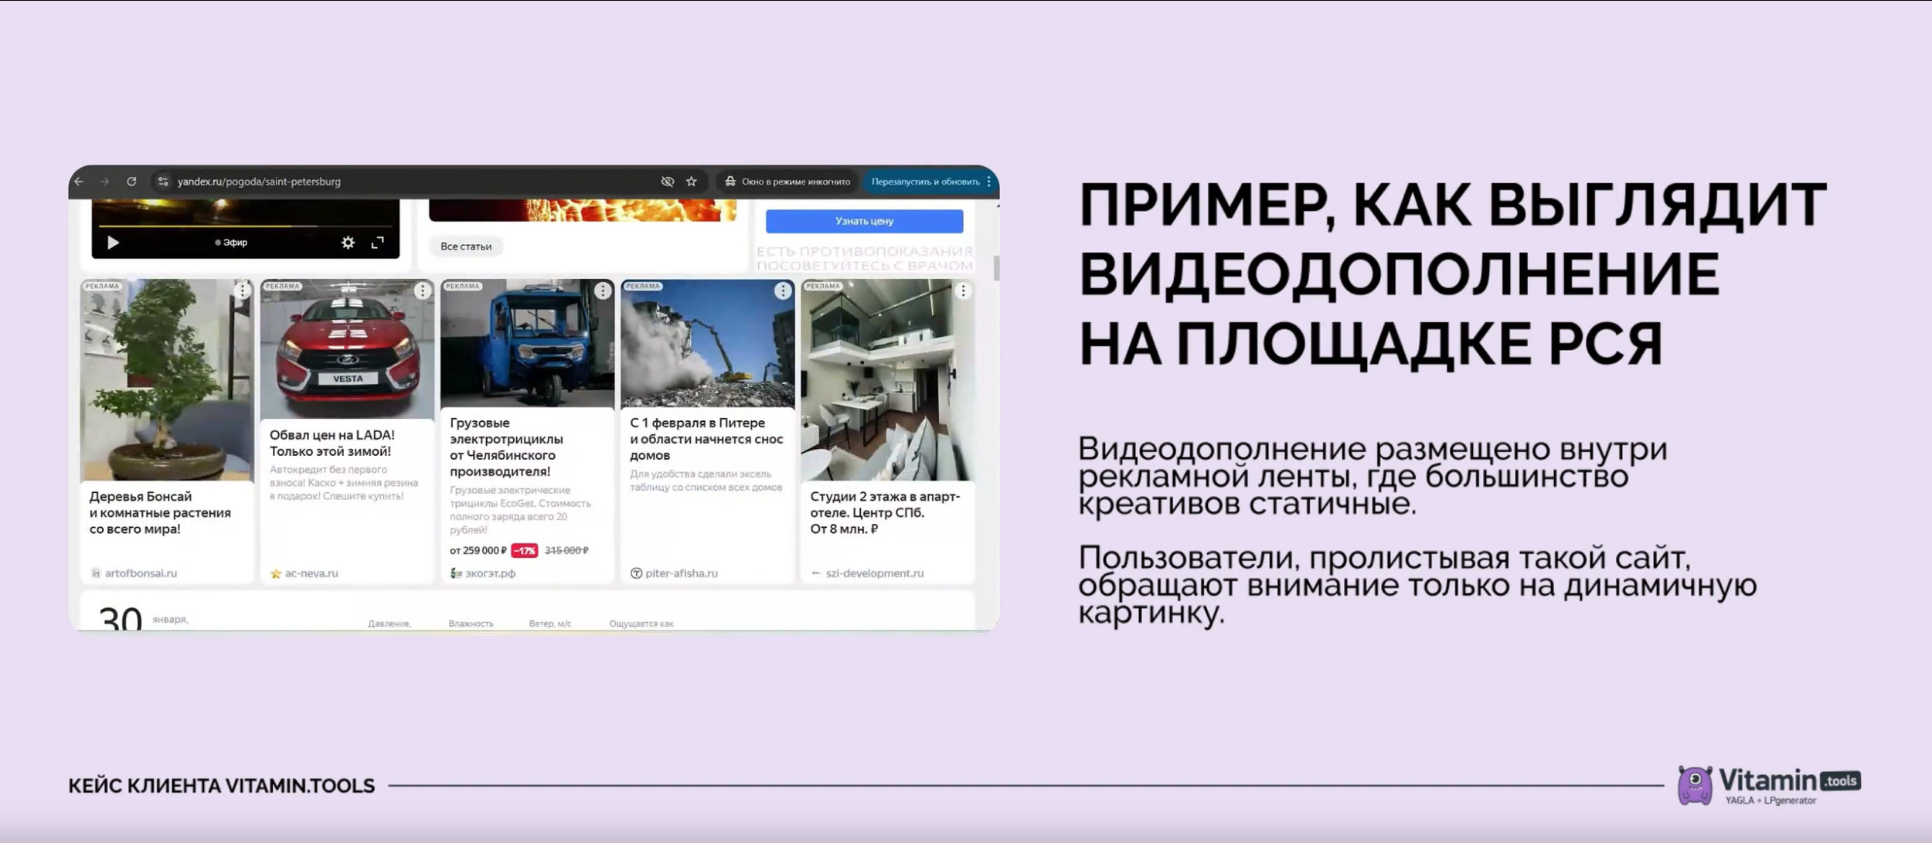Viewport: 1932px width, 843px height.
Task: Open video settings gear icon
Action: click(348, 243)
